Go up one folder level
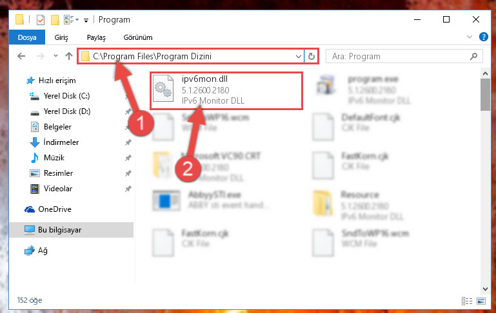496x313 pixels. point(68,56)
